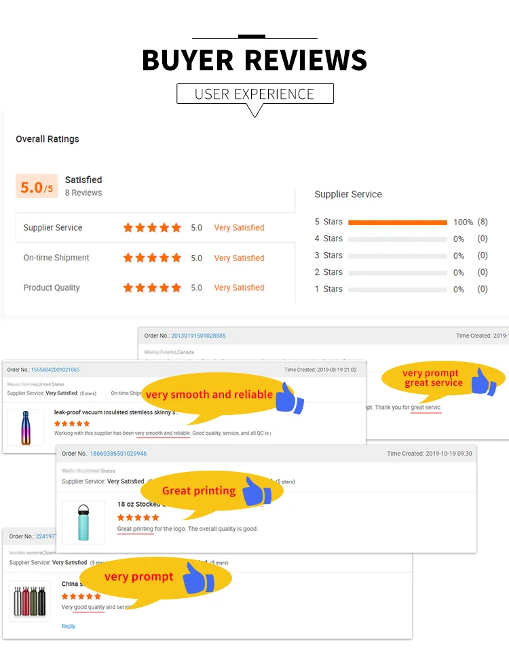This screenshot has width=509, height=651.
Task: Click the thumbs-up beside "Great printing" bubble
Action: pos(257,491)
